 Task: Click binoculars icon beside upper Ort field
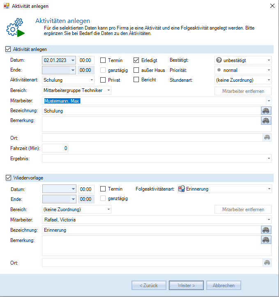[267, 138]
